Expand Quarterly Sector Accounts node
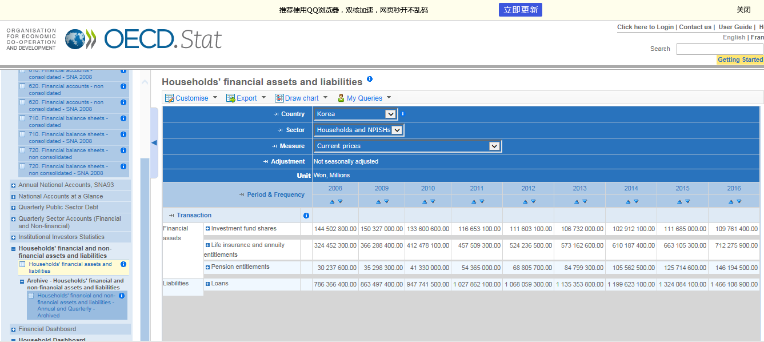 tap(13, 219)
